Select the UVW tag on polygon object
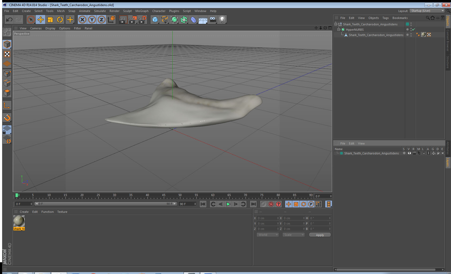 (x=429, y=35)
